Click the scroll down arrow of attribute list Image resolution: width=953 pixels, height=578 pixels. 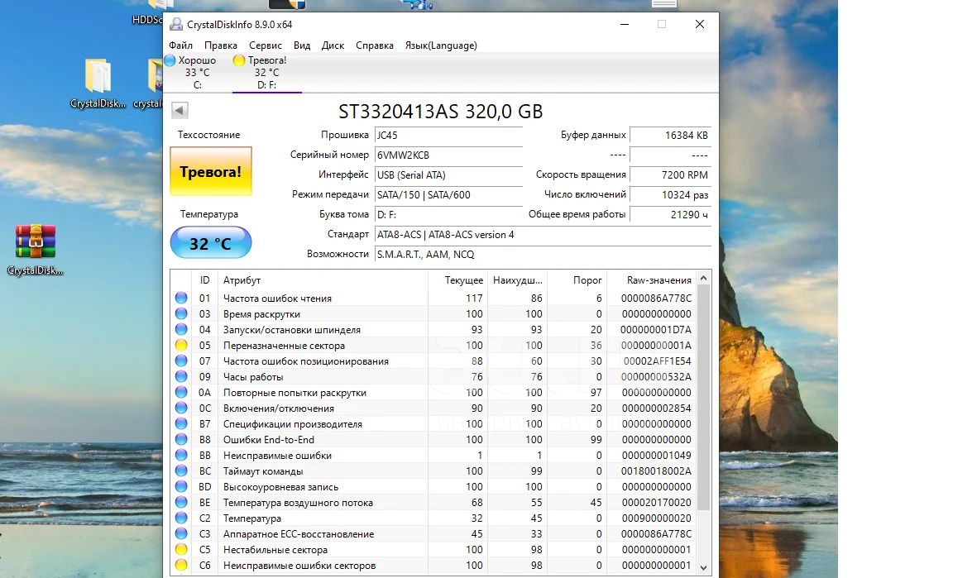(704, 568)
